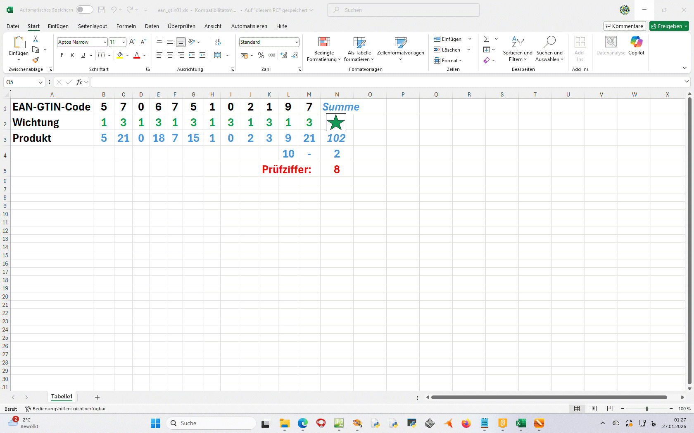
Task: Open the font name dropdown Aptos Narrow
Action: pyautogui.click(x=105, y=42)
